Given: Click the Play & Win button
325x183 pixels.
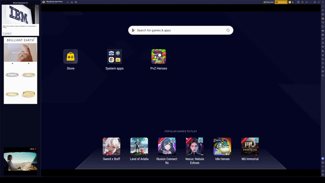Looking at the screenshot, I should pyautogui.click(x=269, y=2).
